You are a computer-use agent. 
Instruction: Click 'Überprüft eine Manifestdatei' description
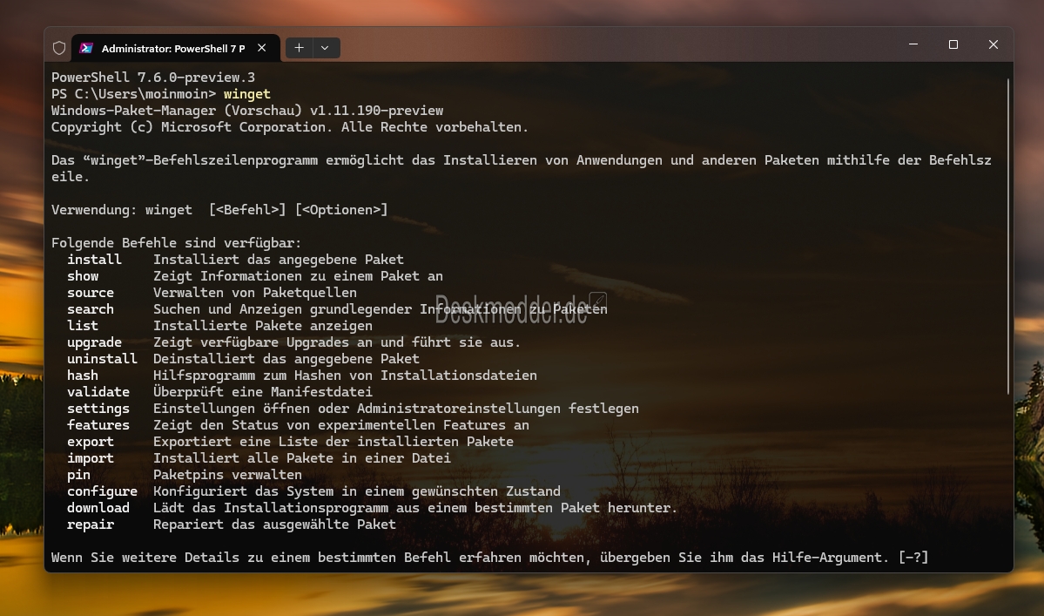click(x=262, y=392)
